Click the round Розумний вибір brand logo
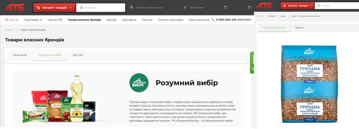Viewport: 359px width, 129px height. click(x=139, y=83)
